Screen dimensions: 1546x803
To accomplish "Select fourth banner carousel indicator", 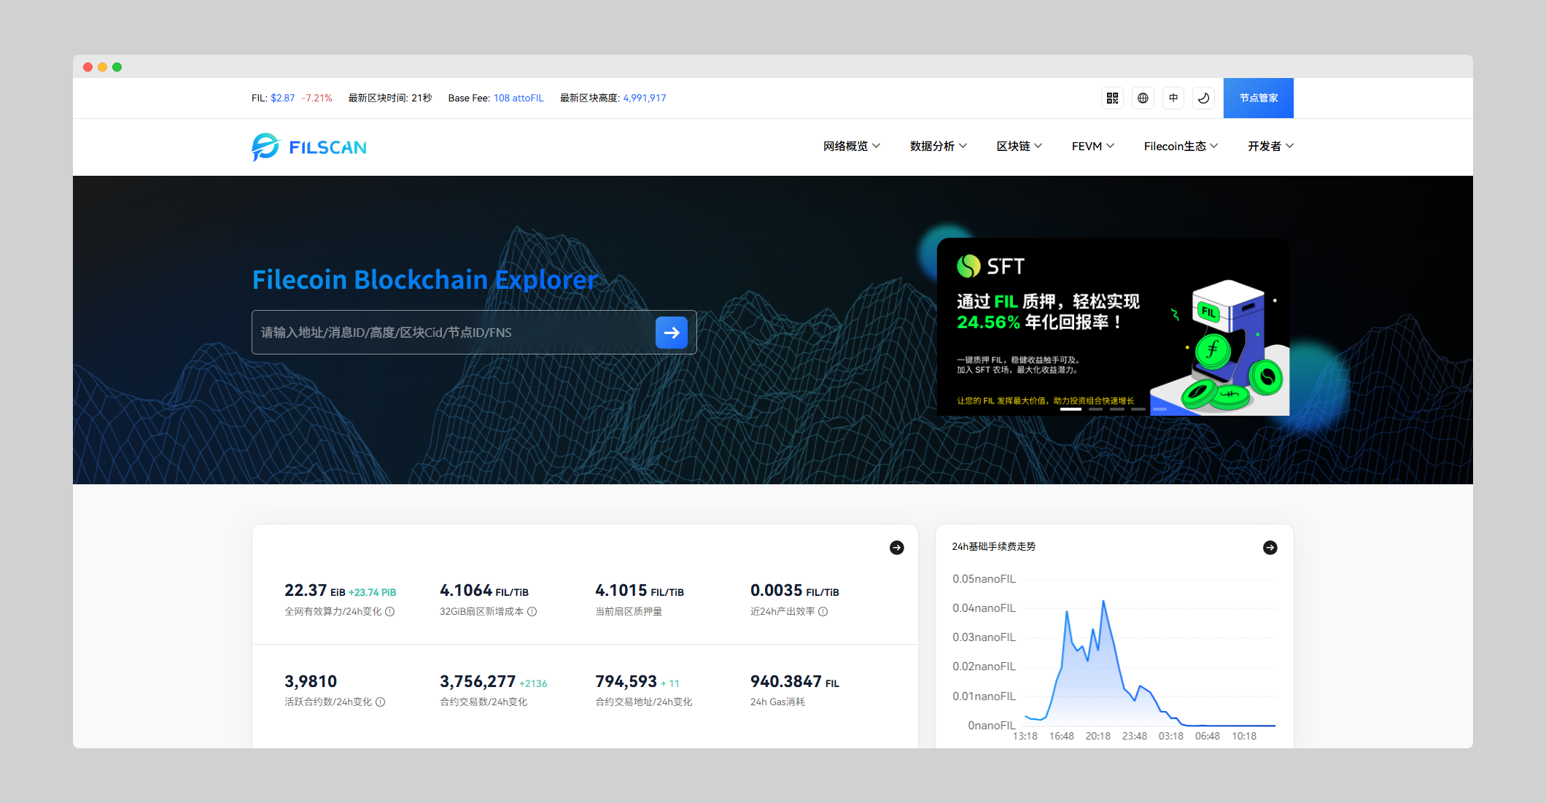I will [1138, 409].
